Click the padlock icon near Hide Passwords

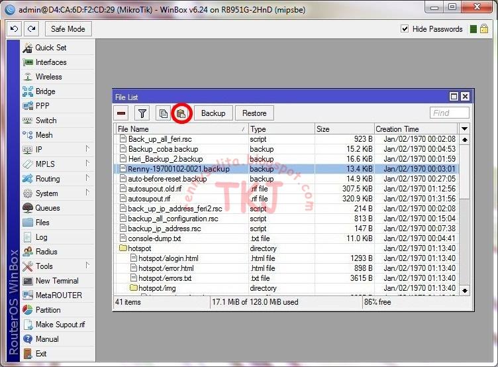484,29
